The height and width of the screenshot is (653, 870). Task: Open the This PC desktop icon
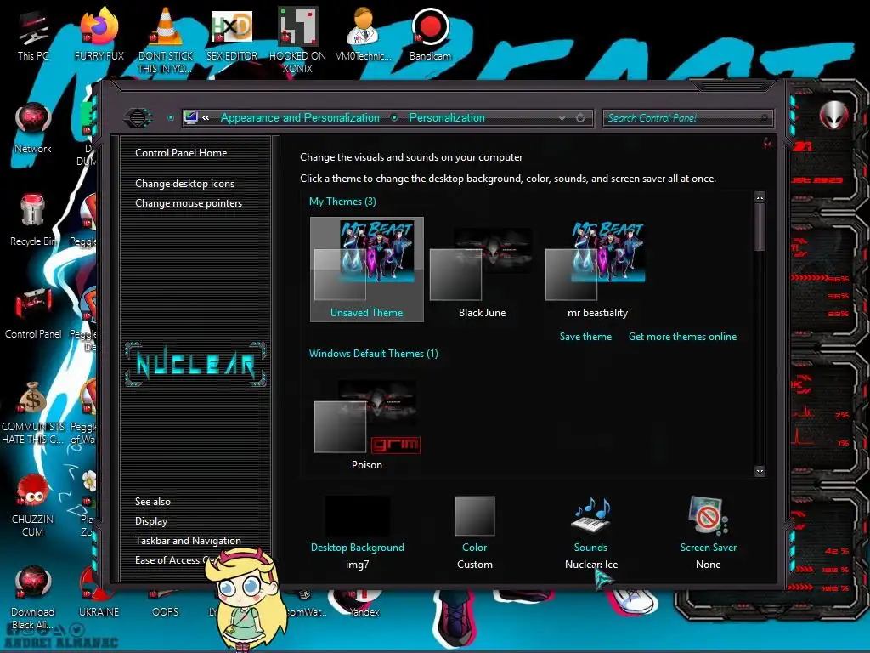[33, 34]
